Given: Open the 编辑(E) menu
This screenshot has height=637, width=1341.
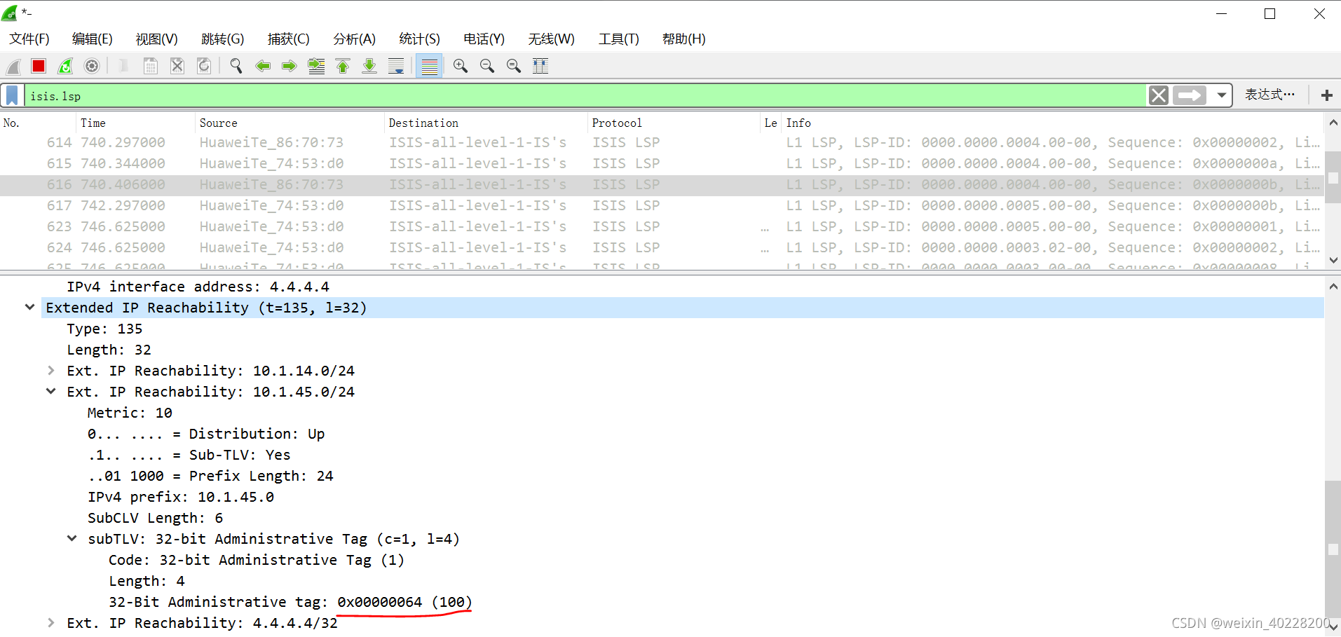Looking at the screenshot, I should pyautogui.click(x=93, y=39).
